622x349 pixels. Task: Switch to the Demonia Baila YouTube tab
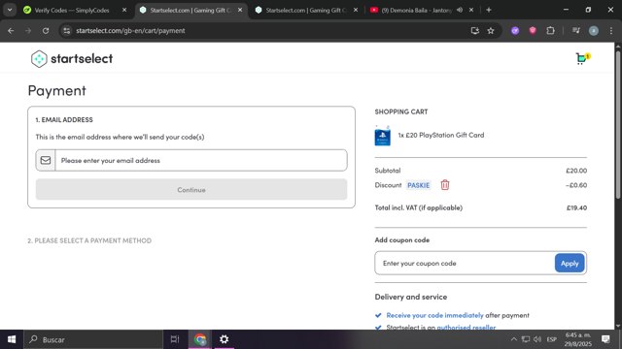coord(417,10)
